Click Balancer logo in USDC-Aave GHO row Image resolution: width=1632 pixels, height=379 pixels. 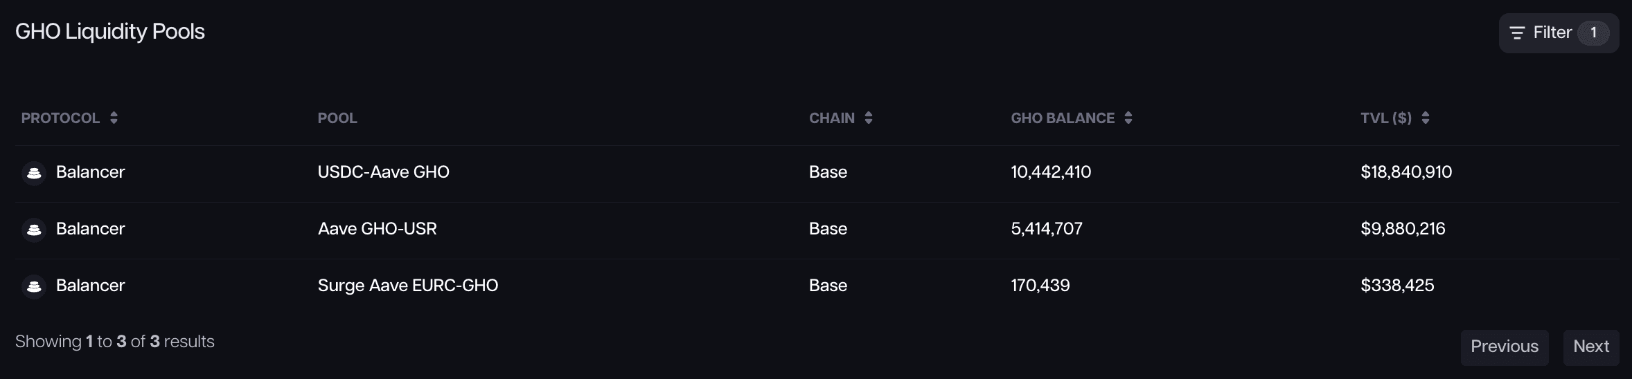34,172
